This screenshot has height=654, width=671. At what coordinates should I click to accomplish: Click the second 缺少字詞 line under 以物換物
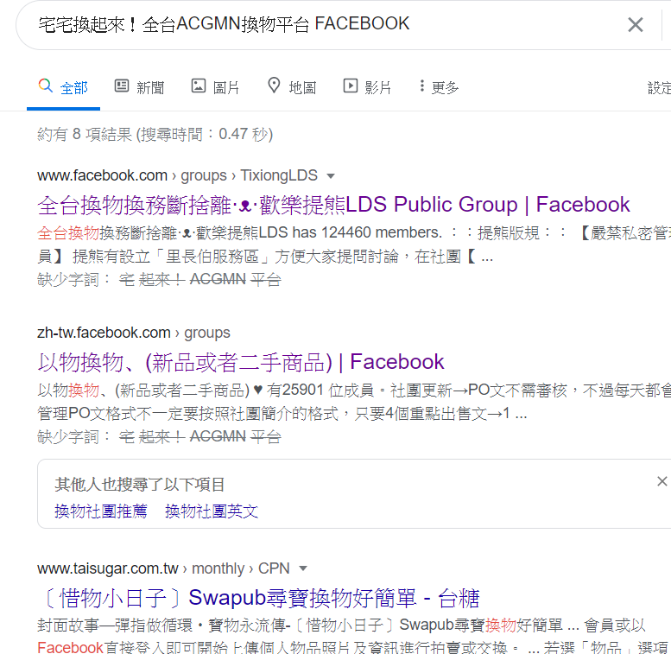pyautogui.click(x=159, y=437)
